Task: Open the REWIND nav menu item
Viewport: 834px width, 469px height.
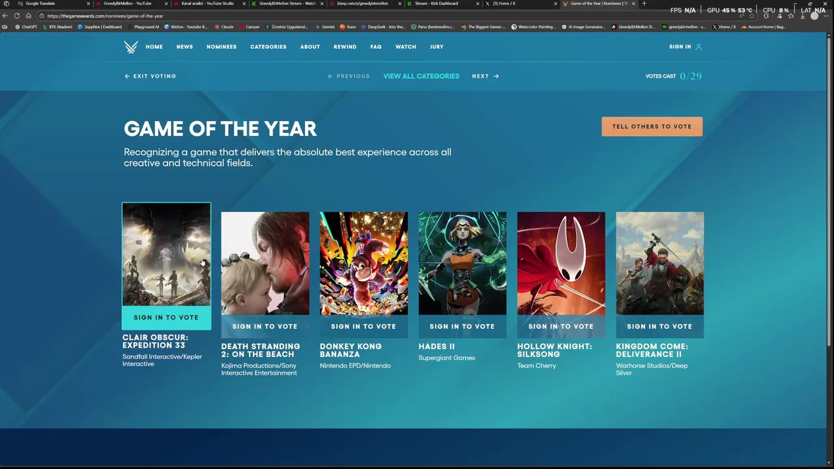Action: click(345, 47)
